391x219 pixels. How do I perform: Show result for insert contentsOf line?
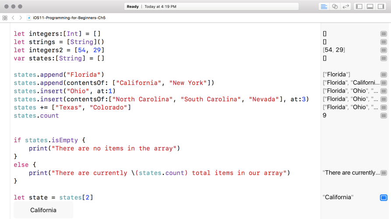[384, 99]
